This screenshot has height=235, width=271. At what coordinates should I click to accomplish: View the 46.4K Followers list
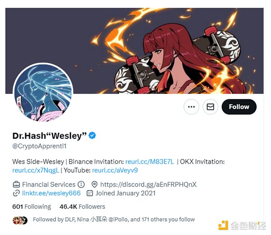(82, 207)
